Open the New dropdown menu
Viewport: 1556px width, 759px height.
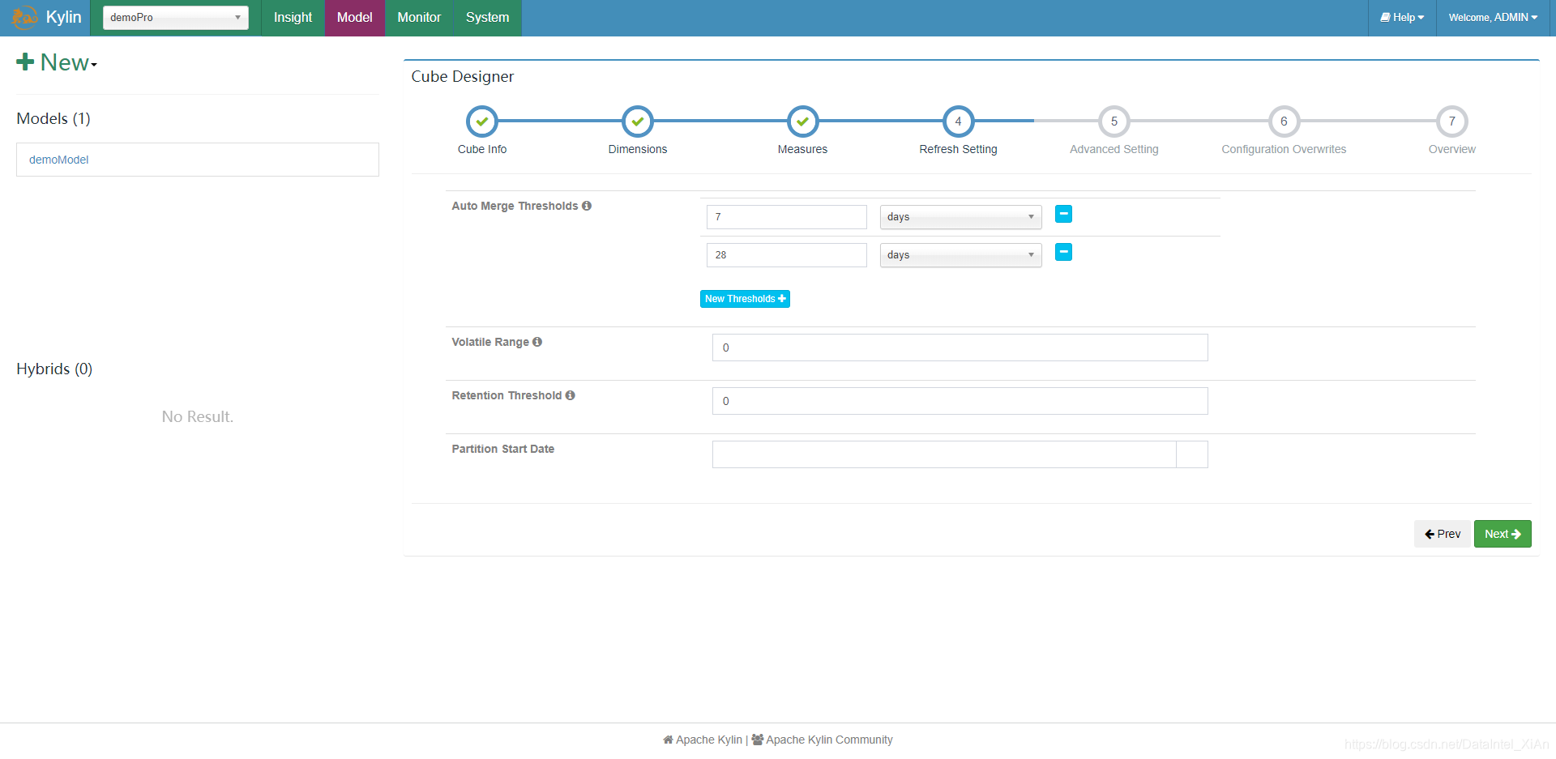point(57,62)
